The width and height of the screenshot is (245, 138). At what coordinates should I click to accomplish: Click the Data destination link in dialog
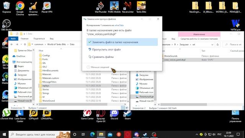tap(121, 25)
